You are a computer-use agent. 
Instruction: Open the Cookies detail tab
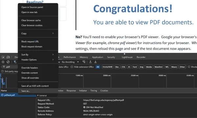[104, 91]
